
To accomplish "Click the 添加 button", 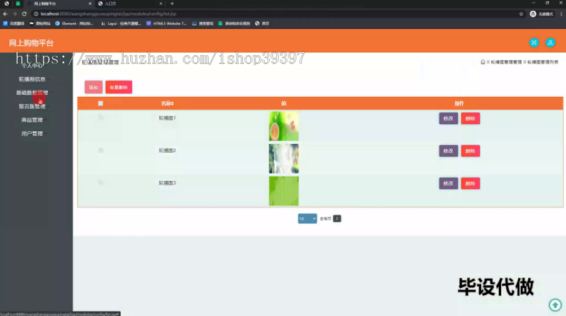I will point(94,87).
